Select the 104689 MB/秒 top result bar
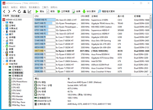 pos(45,20)
